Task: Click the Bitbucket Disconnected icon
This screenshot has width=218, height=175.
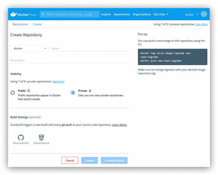Action: (x=41, y=137)
